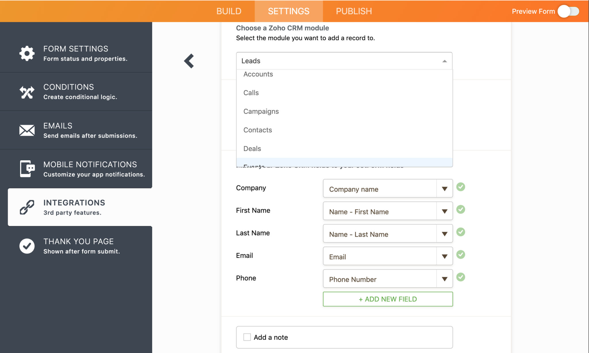The width and height of the screenshot is (589, 353).
Task: Click the back chevron arrow
Action: 189,61
